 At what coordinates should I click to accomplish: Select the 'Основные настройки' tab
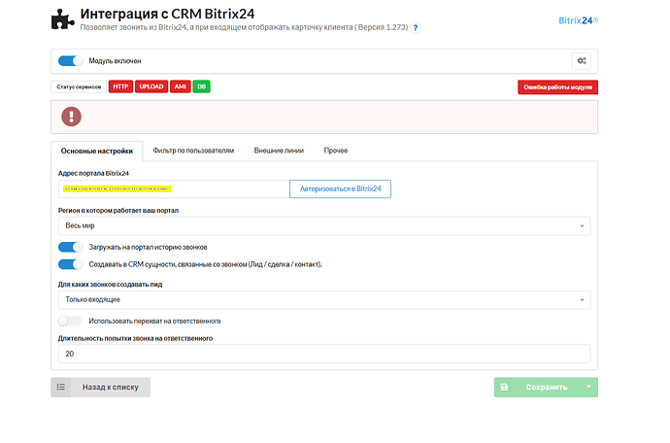(96, 151)
